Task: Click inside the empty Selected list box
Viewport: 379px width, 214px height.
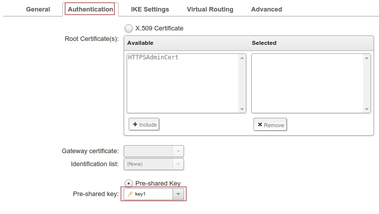Action: (307, 83)
